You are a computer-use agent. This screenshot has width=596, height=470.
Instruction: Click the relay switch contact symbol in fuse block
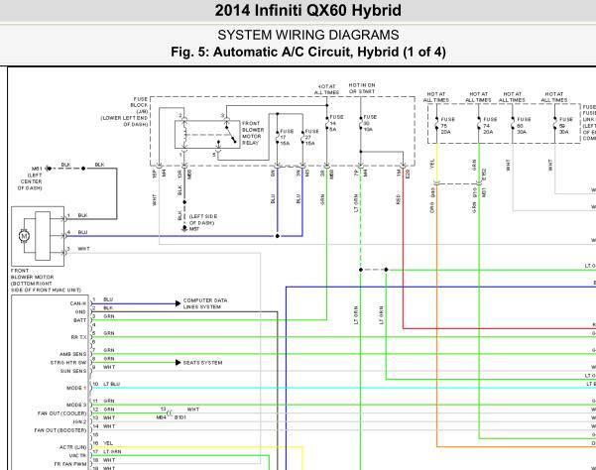pos(230,135)
